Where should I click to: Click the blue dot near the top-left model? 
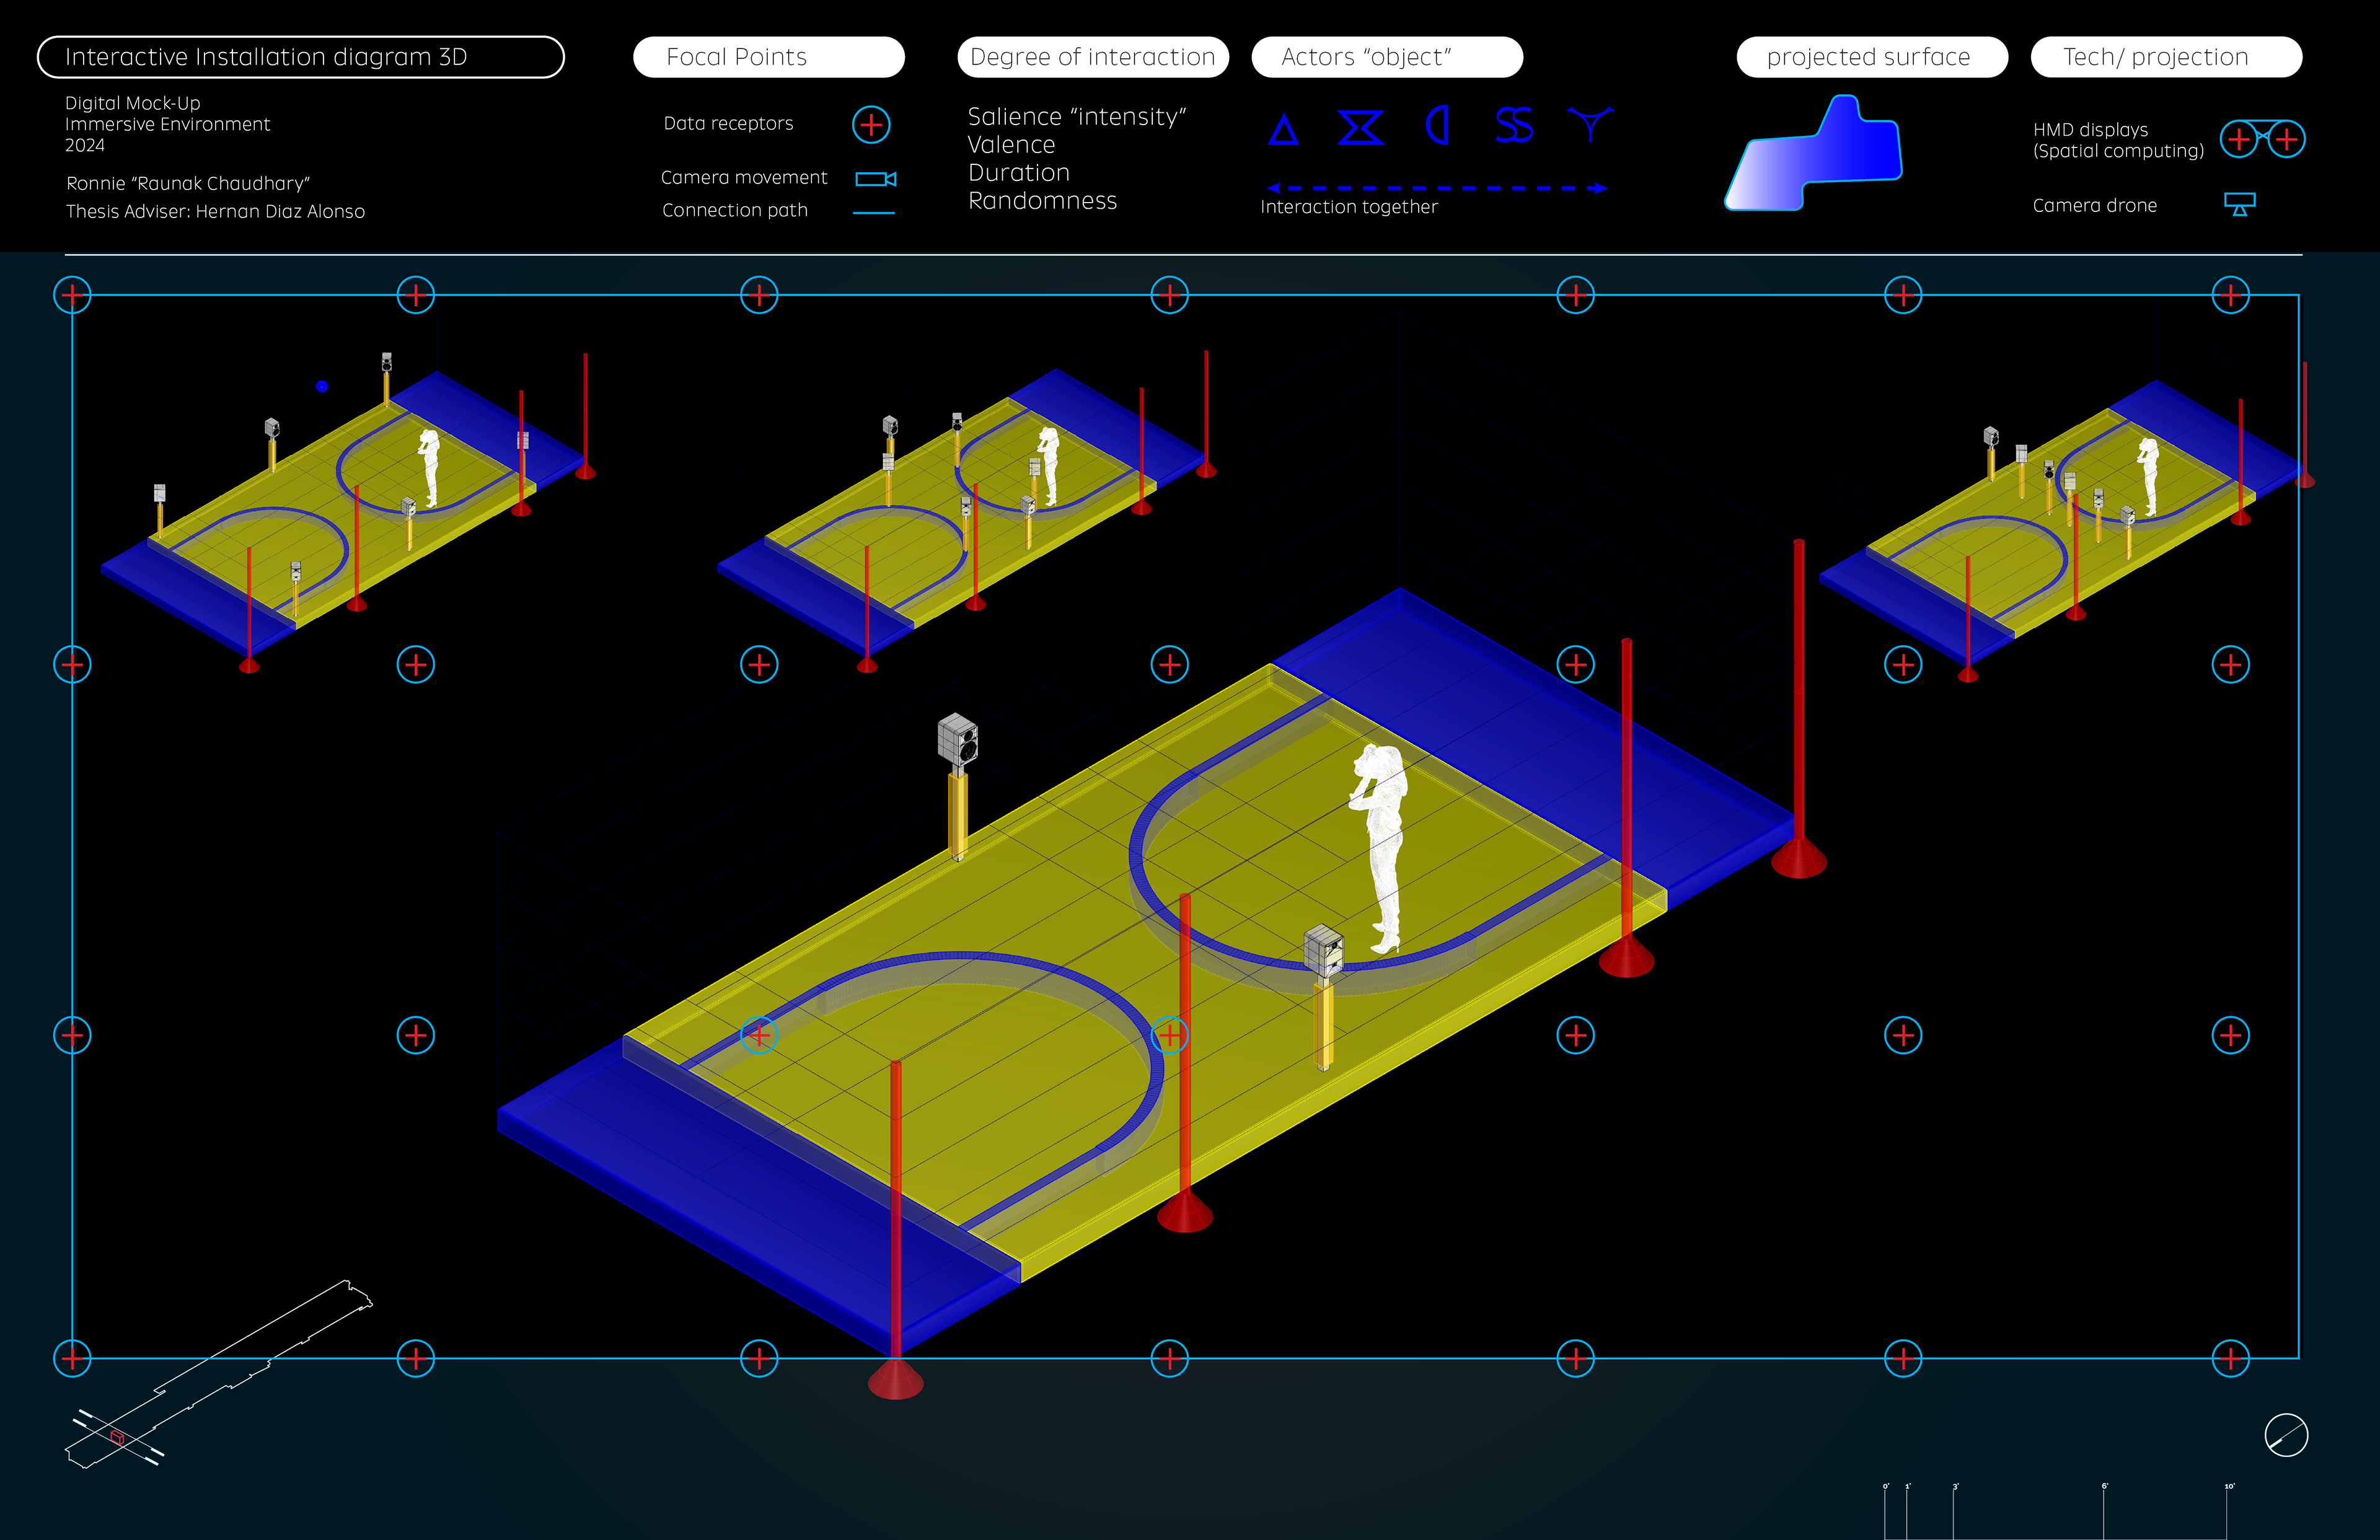coord(322,386)
